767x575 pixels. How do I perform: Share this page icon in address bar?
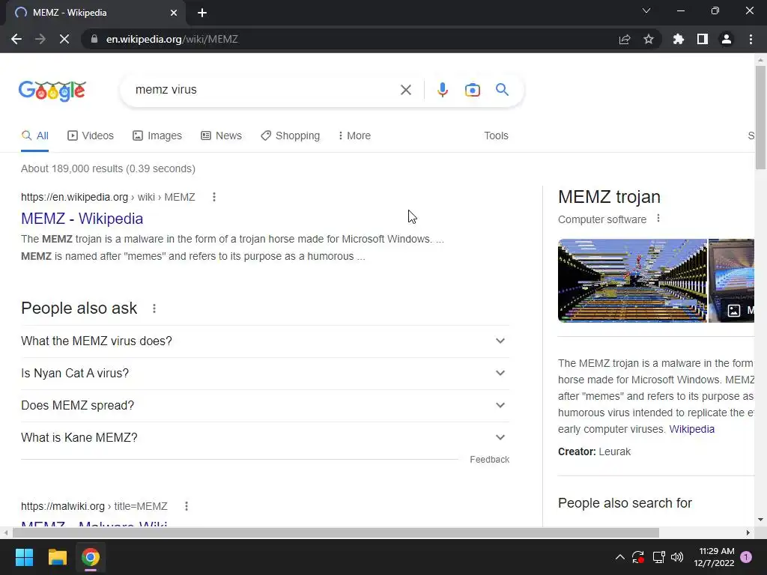[x=625, y=39]
